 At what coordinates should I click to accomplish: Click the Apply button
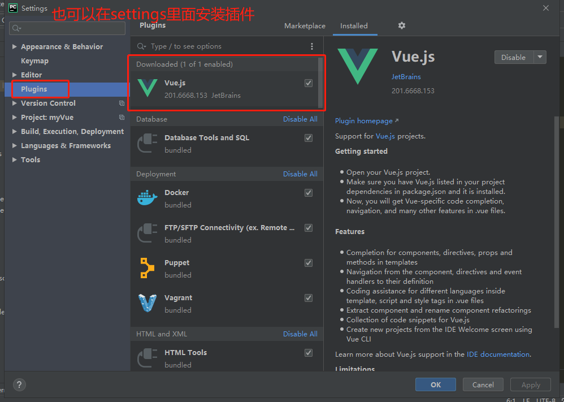click(x=531, y=384)
